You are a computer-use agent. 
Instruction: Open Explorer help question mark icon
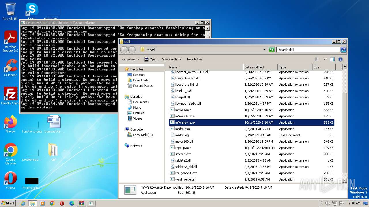[x=340, y=59]
